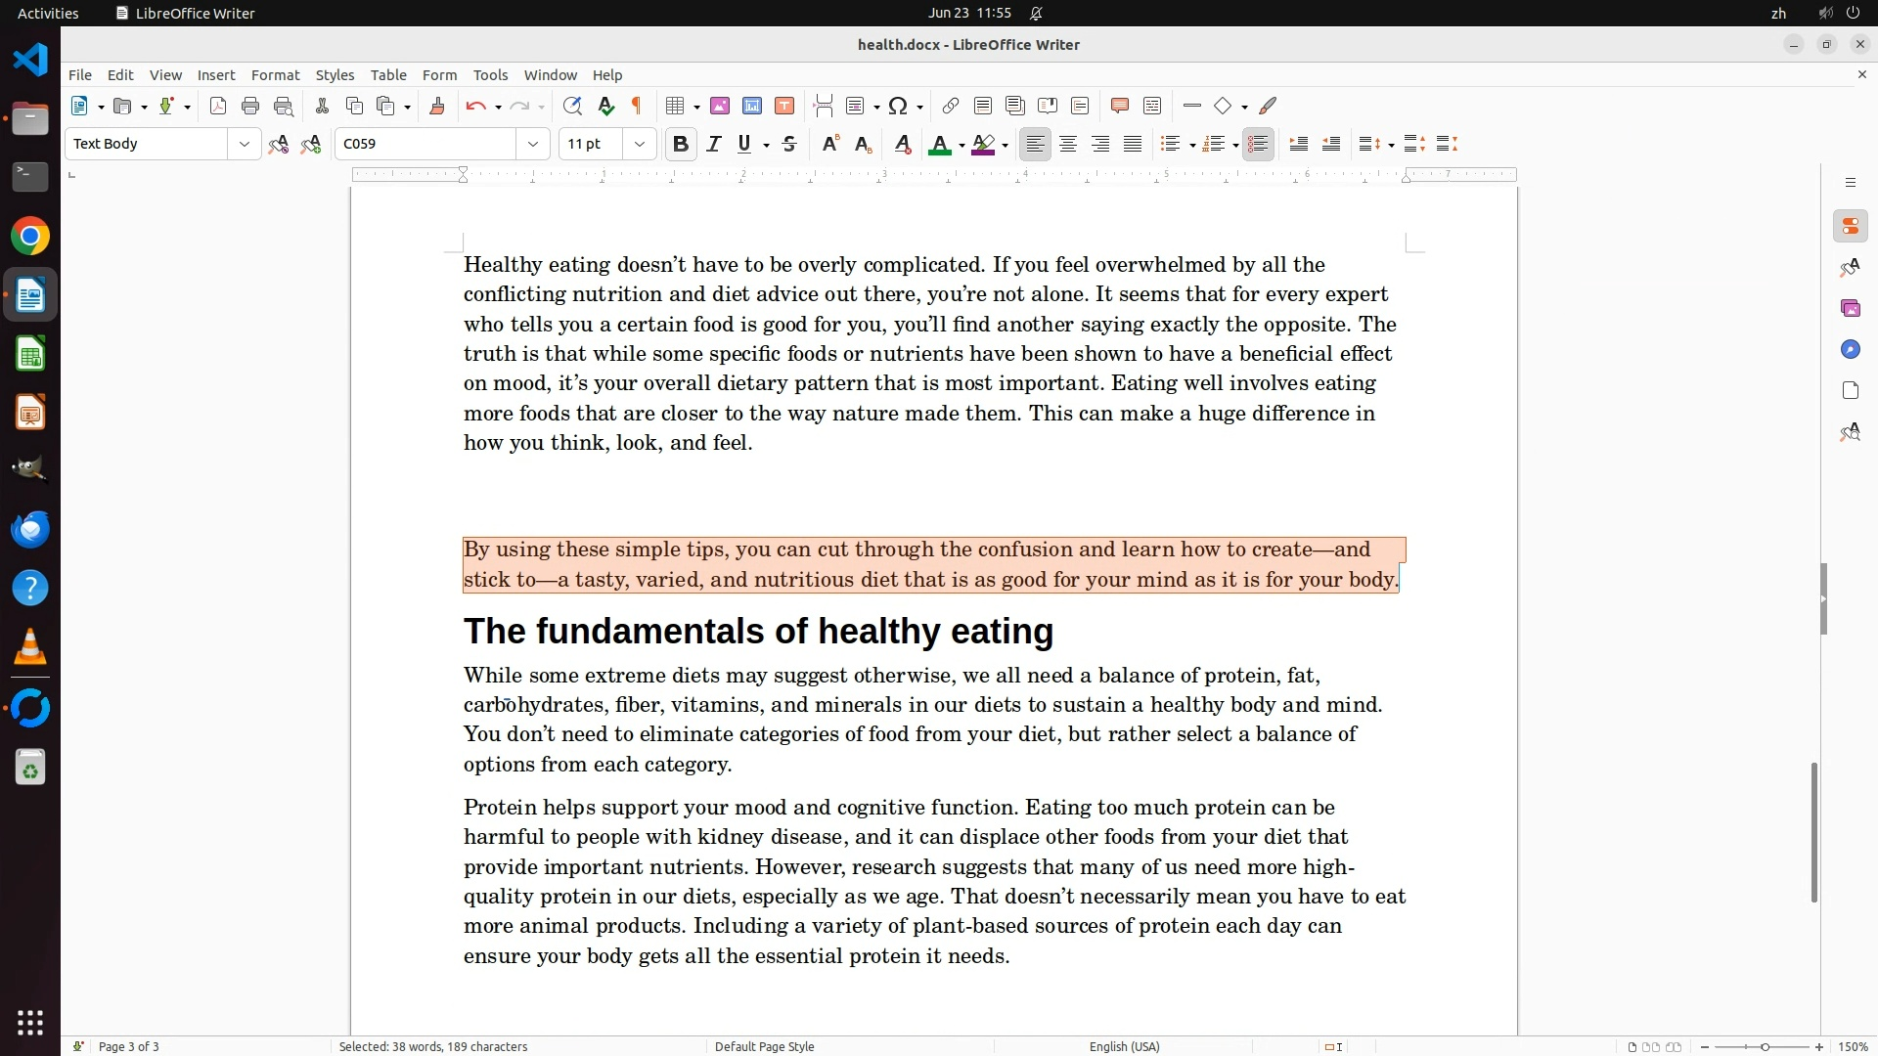The width and height of the screenshot is (1878, 1056).
Task: Click the Print icon in toolbar
Action: (250, 107)
